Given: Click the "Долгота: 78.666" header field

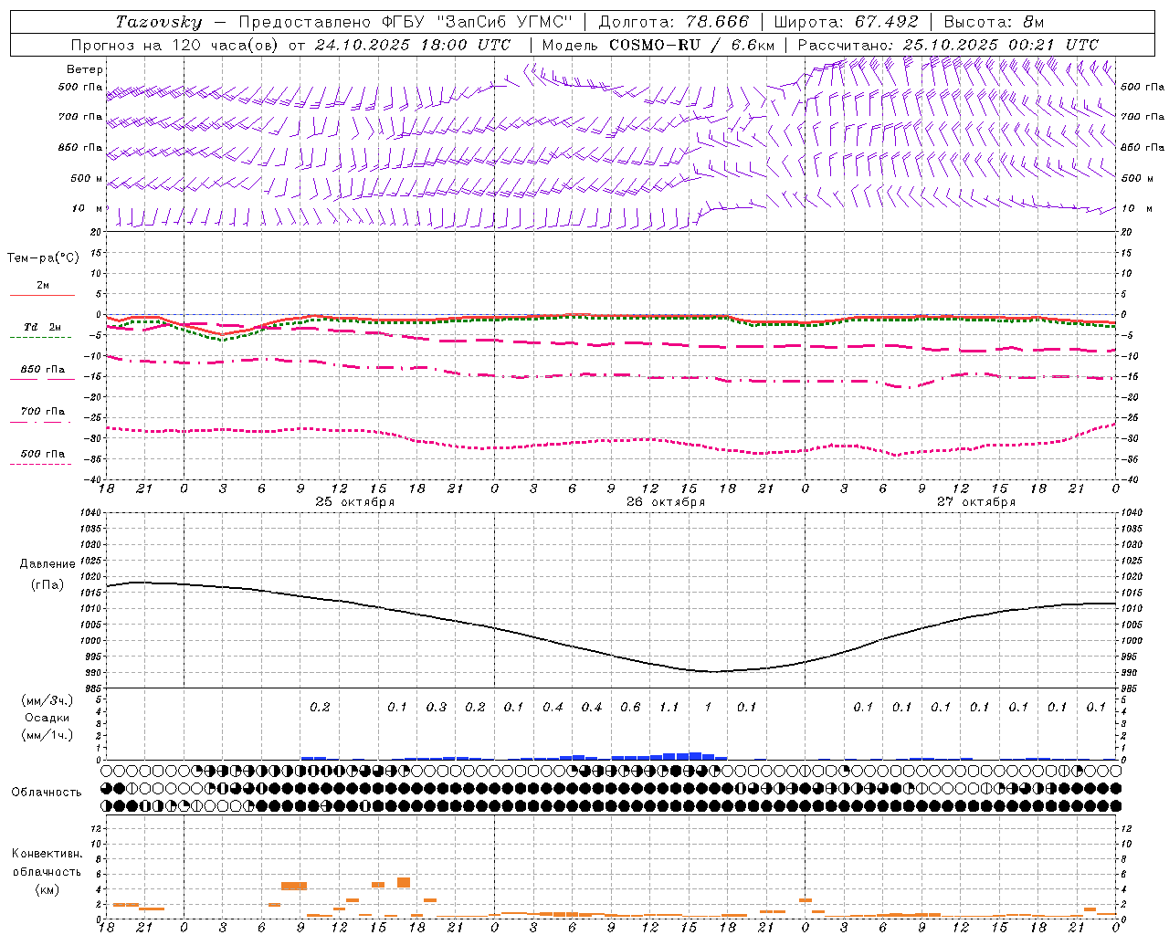Looking at the screenshot, I should [x=673, y=22].
